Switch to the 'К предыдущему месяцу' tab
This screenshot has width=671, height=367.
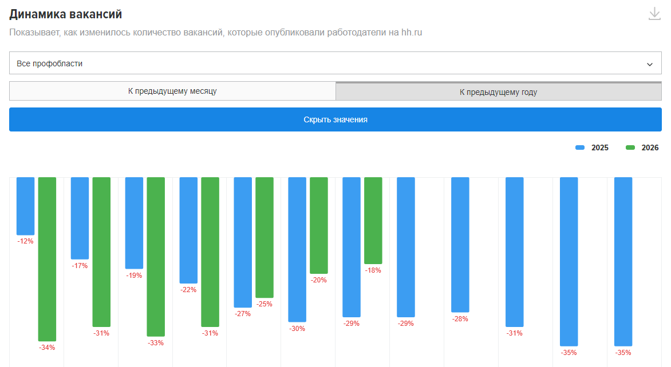pyautogui.click(x=172, y=91)
